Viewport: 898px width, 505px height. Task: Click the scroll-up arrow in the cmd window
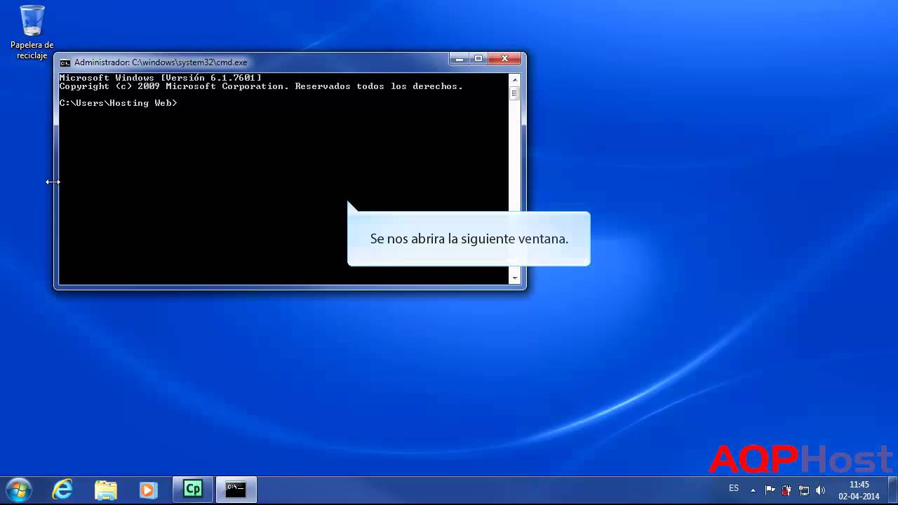point(514,79)
